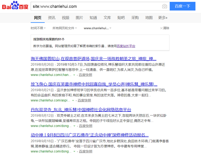Open result 动中禅 9月8日四川广汉石佛寺
The height and width of the screenshot is (157, 201).
pos(90,135)
